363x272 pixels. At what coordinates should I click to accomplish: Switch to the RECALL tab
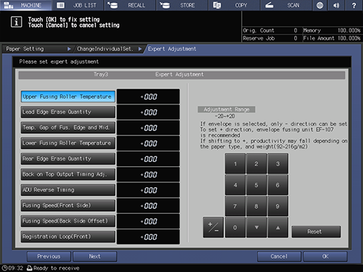[x=130, y=5]
